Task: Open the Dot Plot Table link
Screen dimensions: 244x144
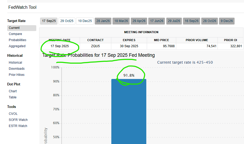Action: point(13,97)
